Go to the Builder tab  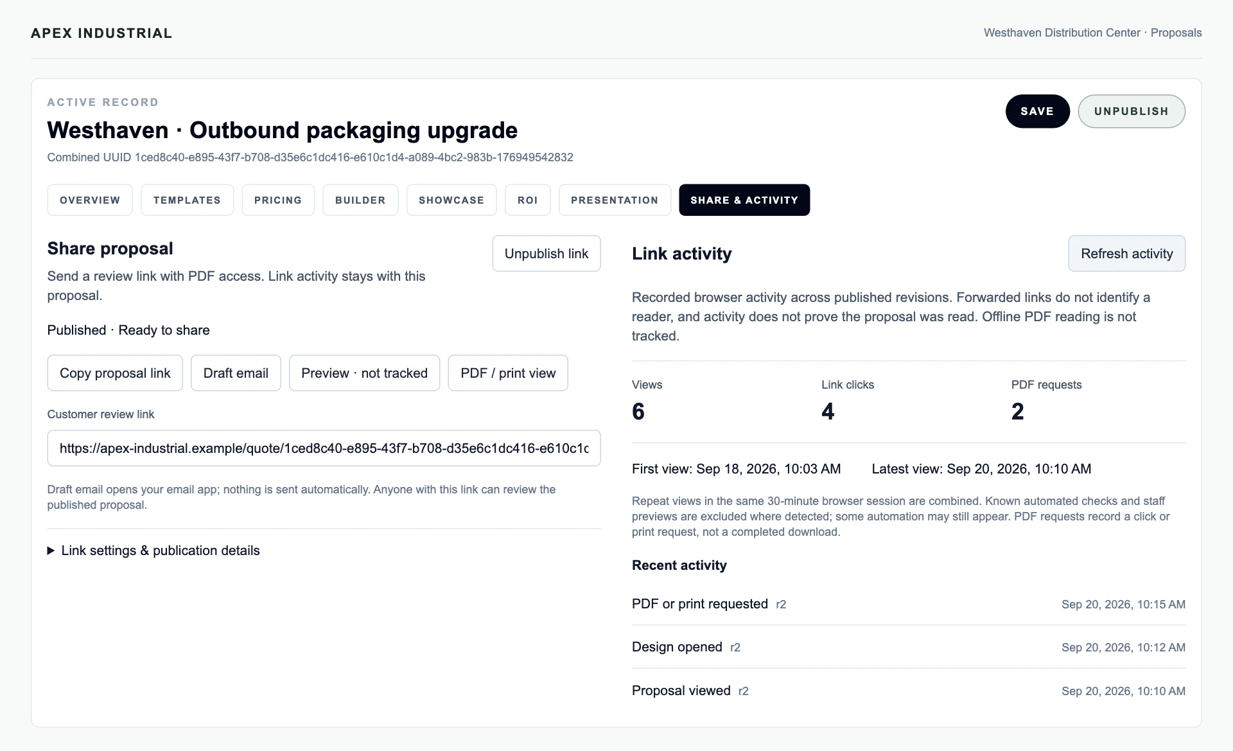(360, 200)
